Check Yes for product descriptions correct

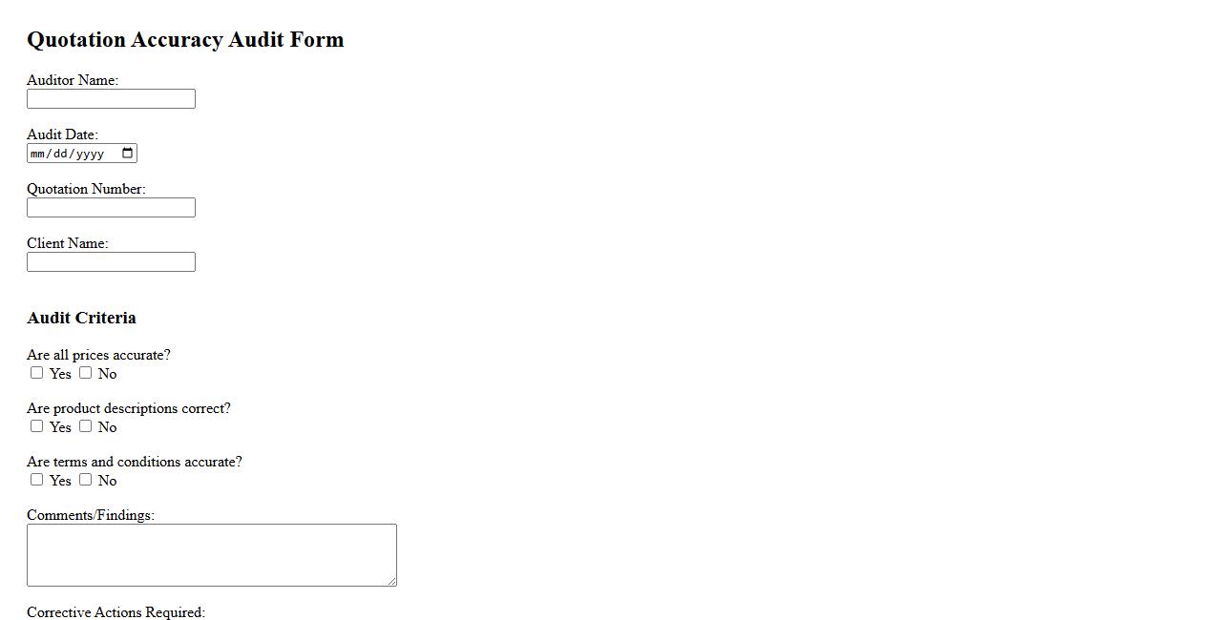pyautogui.click(x=37, y=426)
